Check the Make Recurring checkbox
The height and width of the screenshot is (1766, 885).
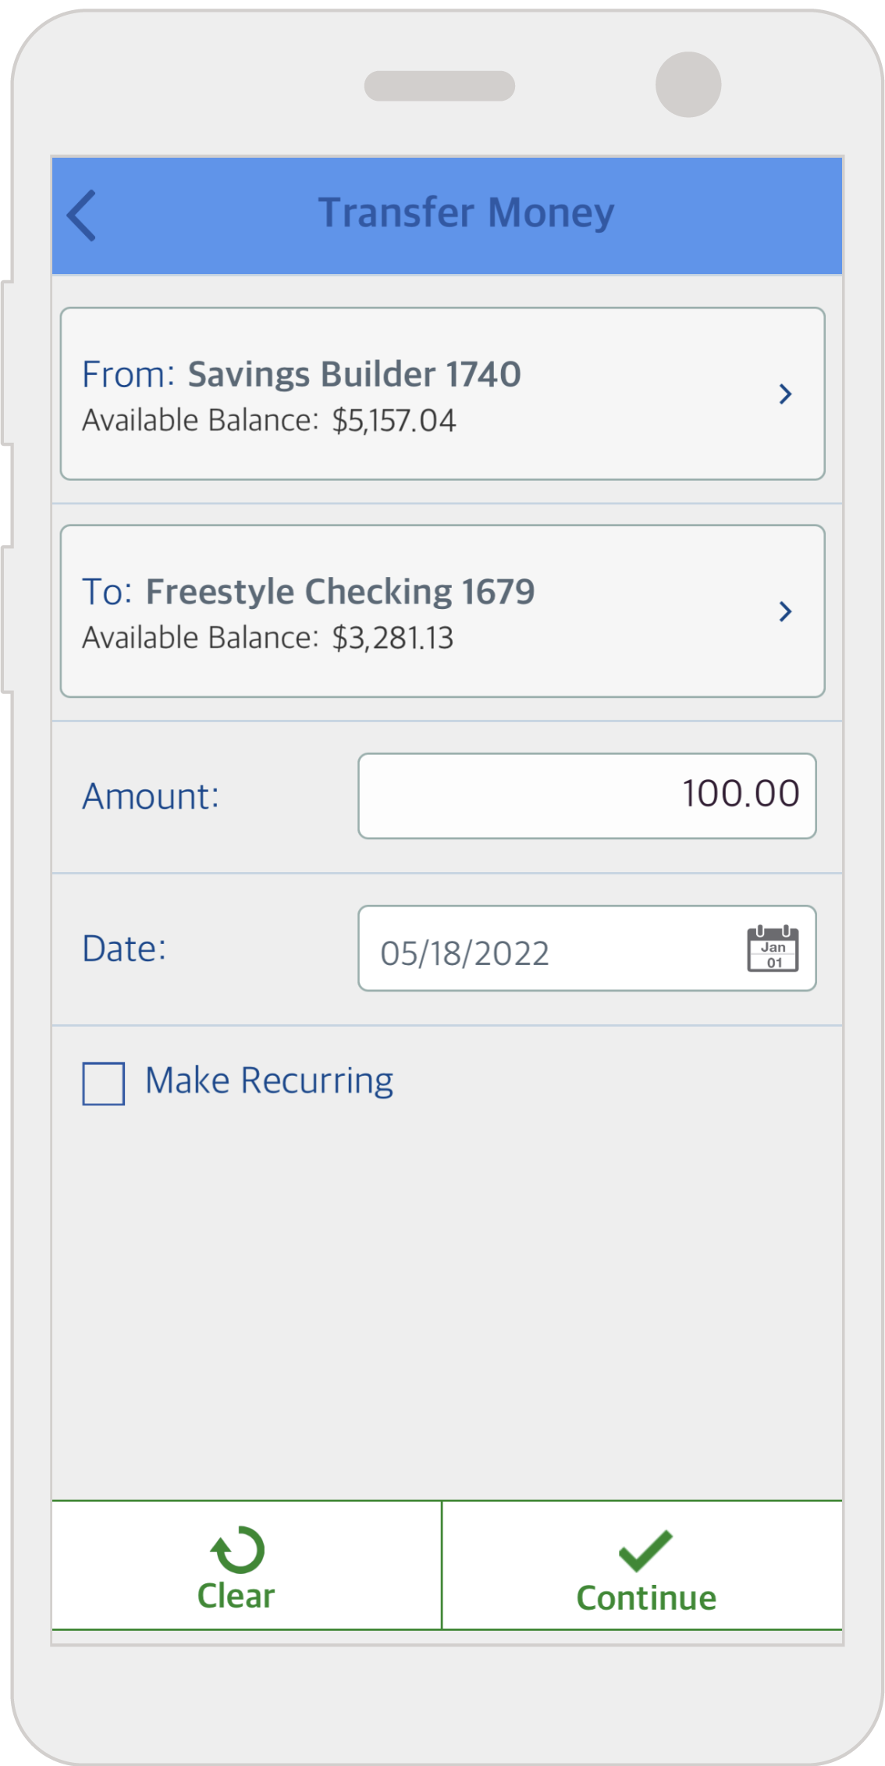[x=104, y=1083]
